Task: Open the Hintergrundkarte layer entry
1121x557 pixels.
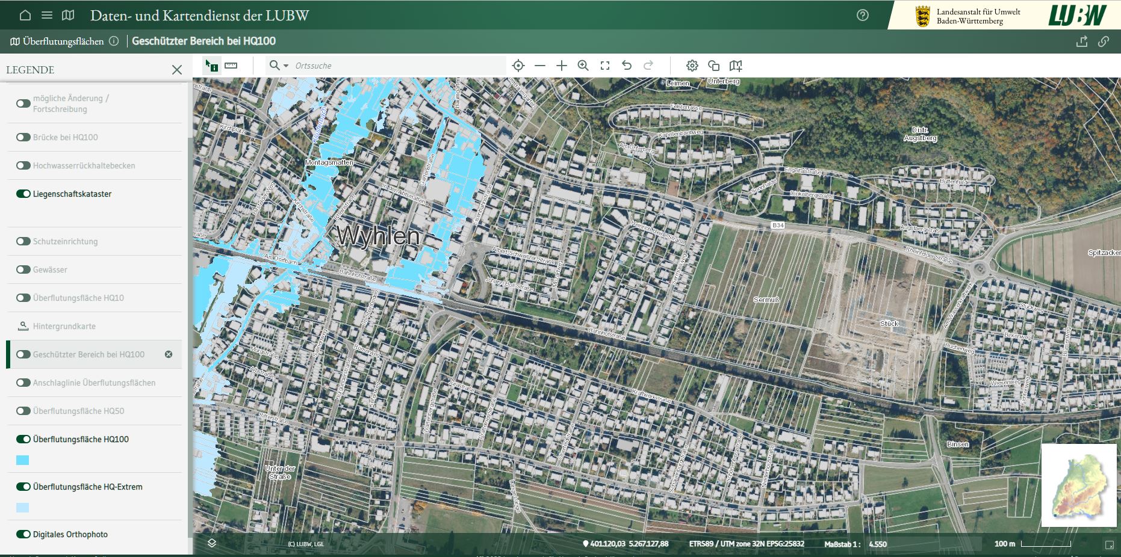Action: tap(64, 326)
